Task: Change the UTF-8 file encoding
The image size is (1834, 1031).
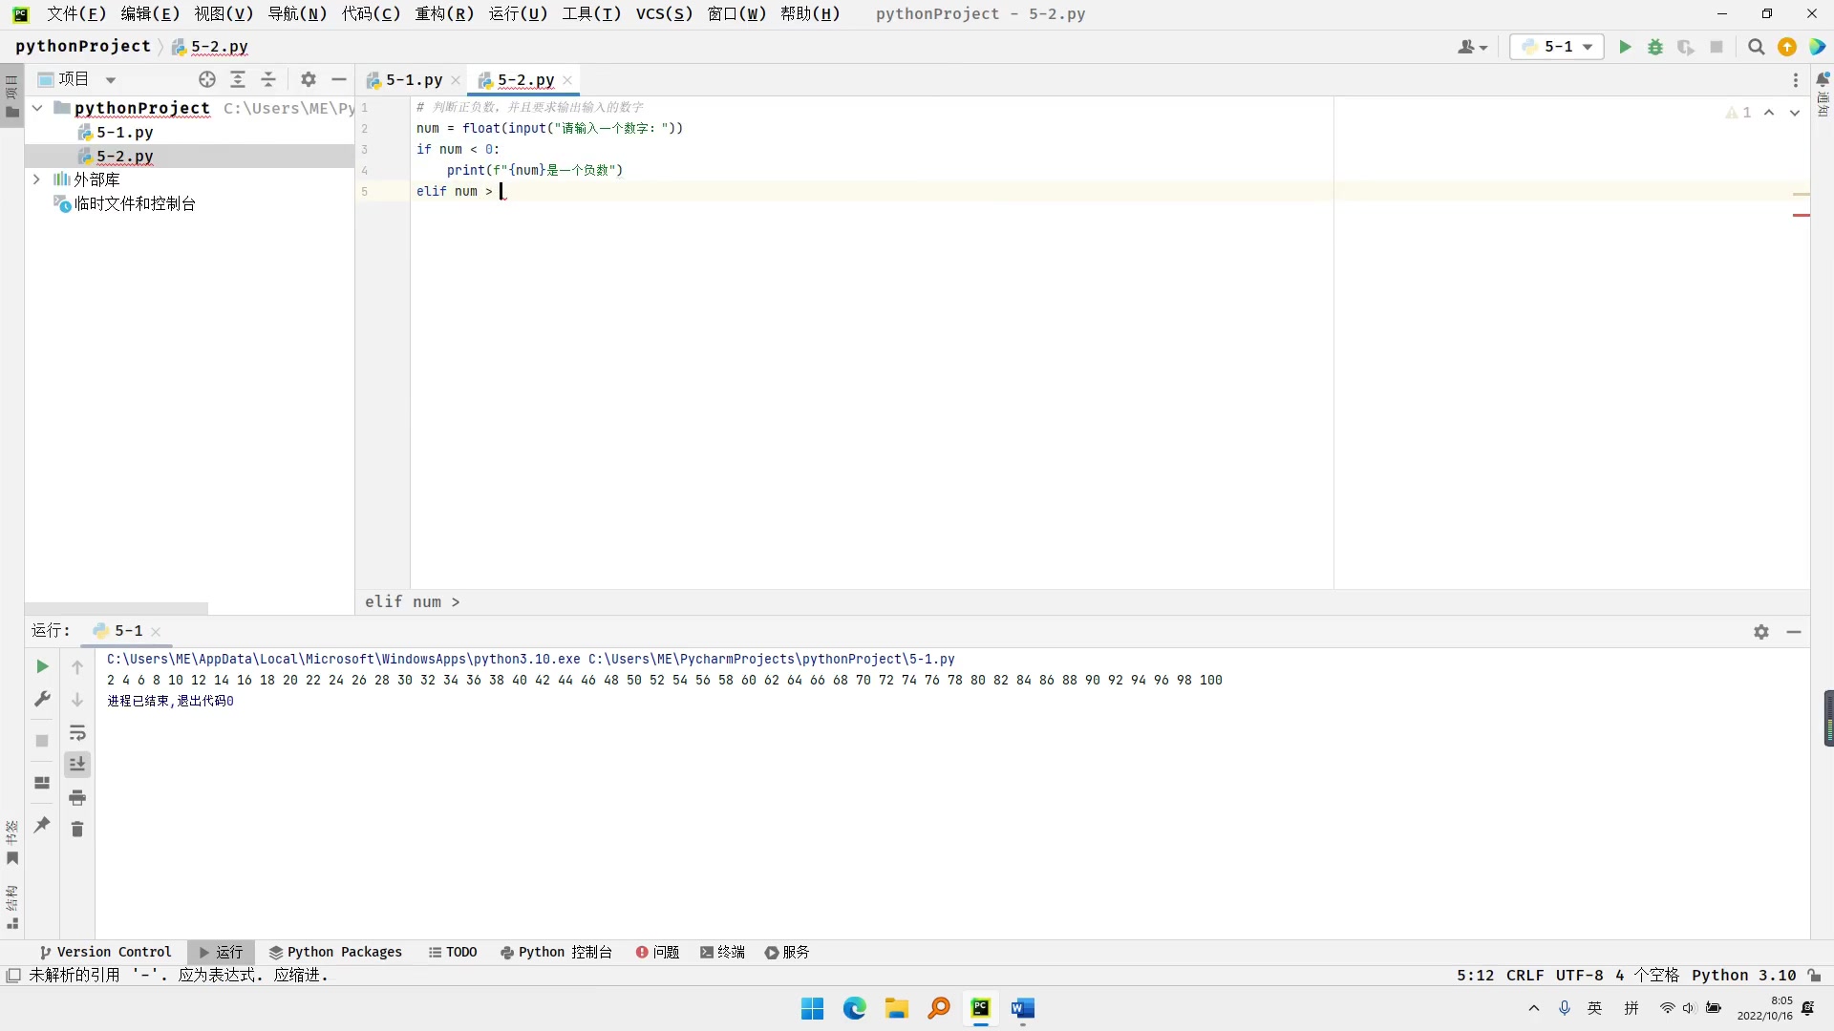Action: [x=1580, y=975]
